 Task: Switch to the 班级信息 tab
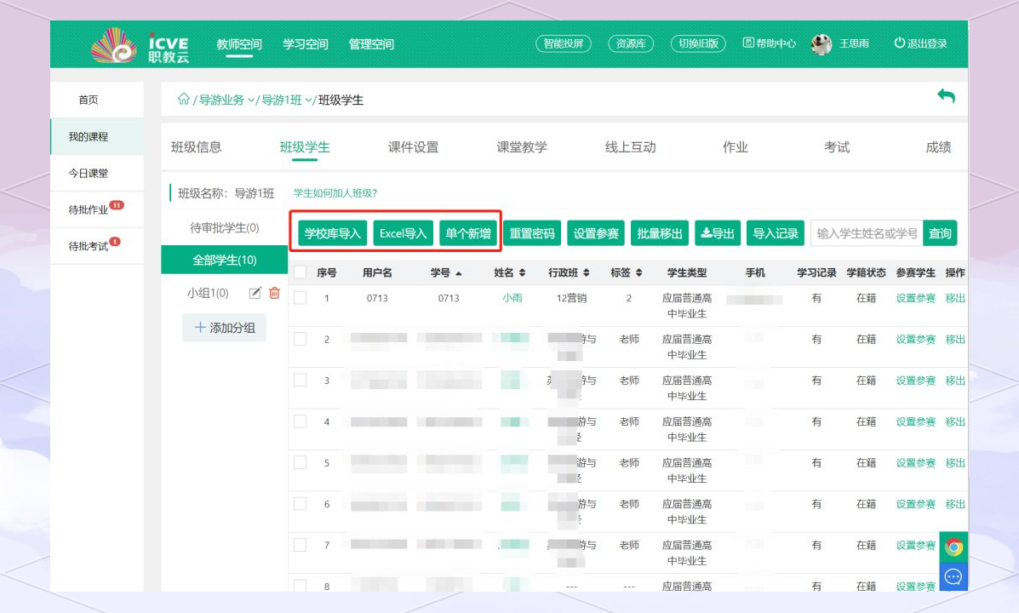click(x=197, y=147)
